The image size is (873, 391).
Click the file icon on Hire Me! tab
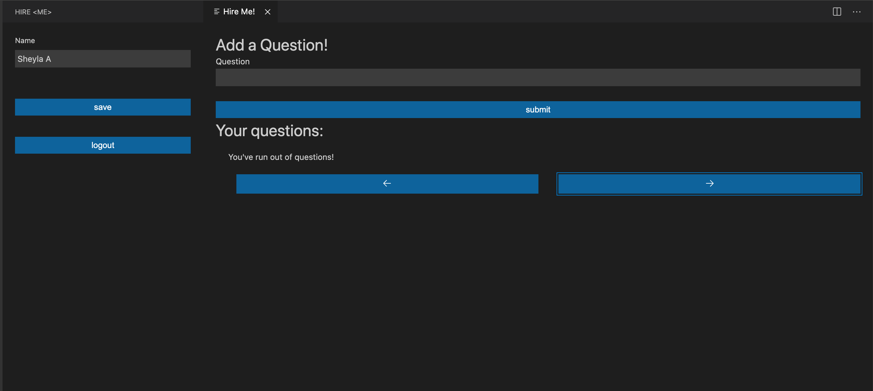(x=217, y=12)
